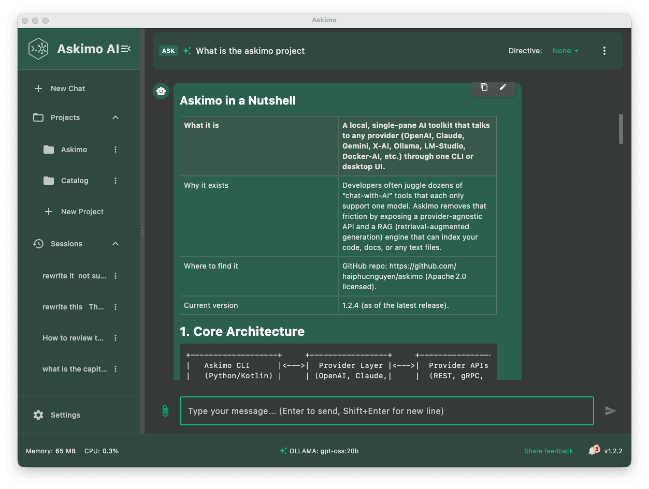
Task: Collapse the Sessions section
Action: click(115, 244)
